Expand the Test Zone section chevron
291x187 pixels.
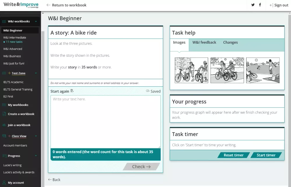(36, 73)
